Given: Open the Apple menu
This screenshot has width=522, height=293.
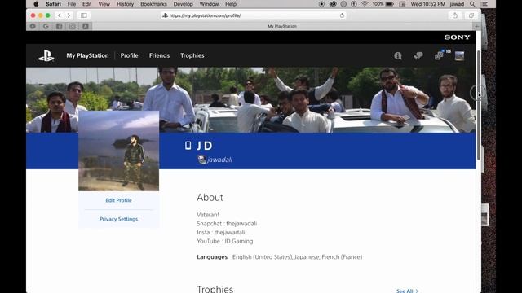Looking at the screenshot, I should (36, 4).
